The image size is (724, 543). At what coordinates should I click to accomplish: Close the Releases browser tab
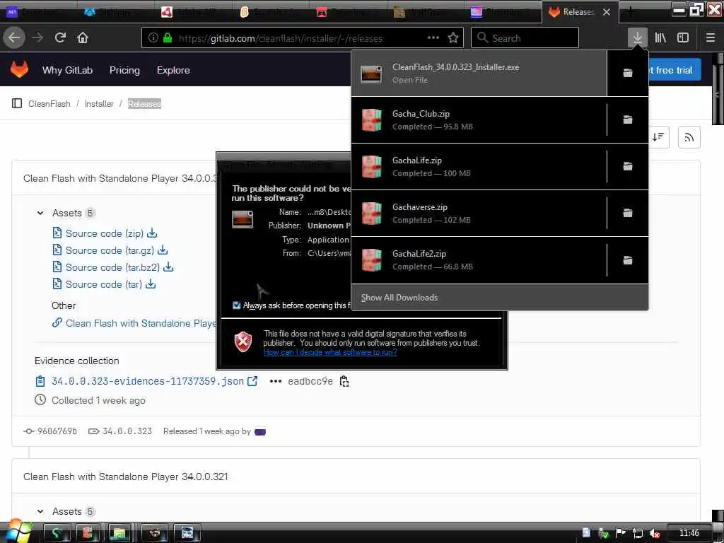click(x=607, y=12)
